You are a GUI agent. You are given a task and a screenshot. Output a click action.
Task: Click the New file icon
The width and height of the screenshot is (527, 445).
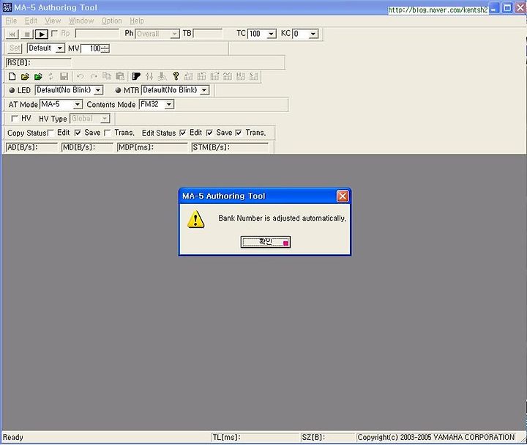(x=12, y=76)
